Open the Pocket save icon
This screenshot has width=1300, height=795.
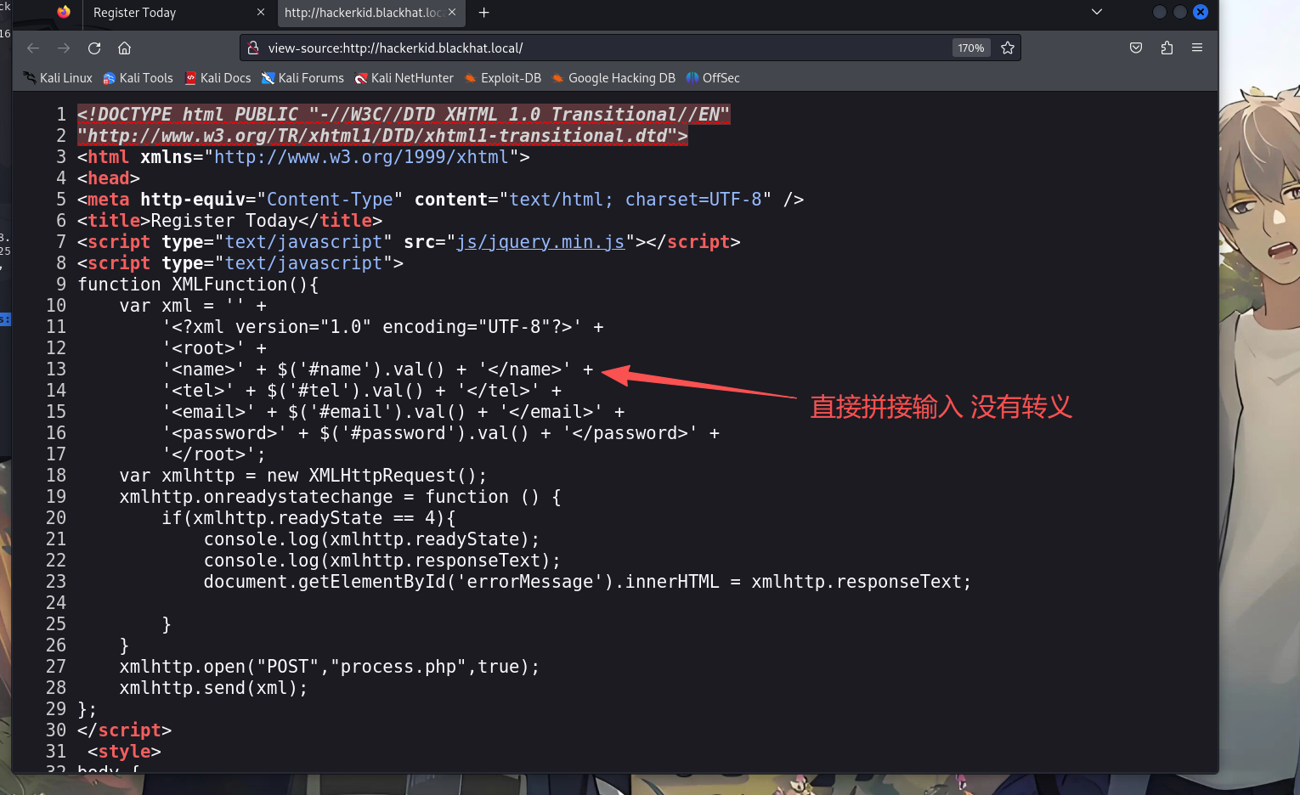coord(1136,48)
